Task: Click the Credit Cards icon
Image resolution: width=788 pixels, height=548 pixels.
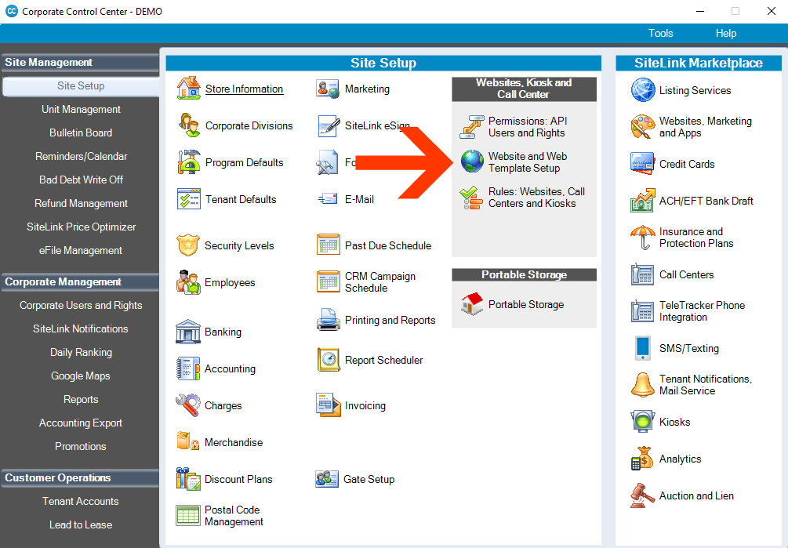Action: point(643,163)
